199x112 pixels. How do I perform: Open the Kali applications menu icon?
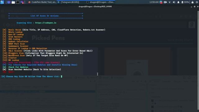click(x=2, y=2)
